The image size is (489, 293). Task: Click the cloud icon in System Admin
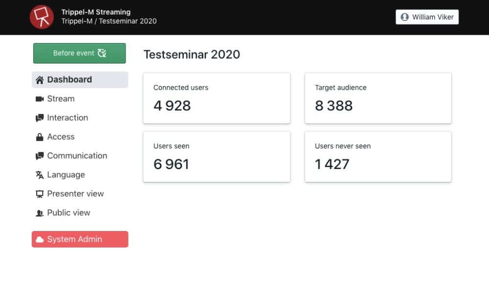pos(40,240)
